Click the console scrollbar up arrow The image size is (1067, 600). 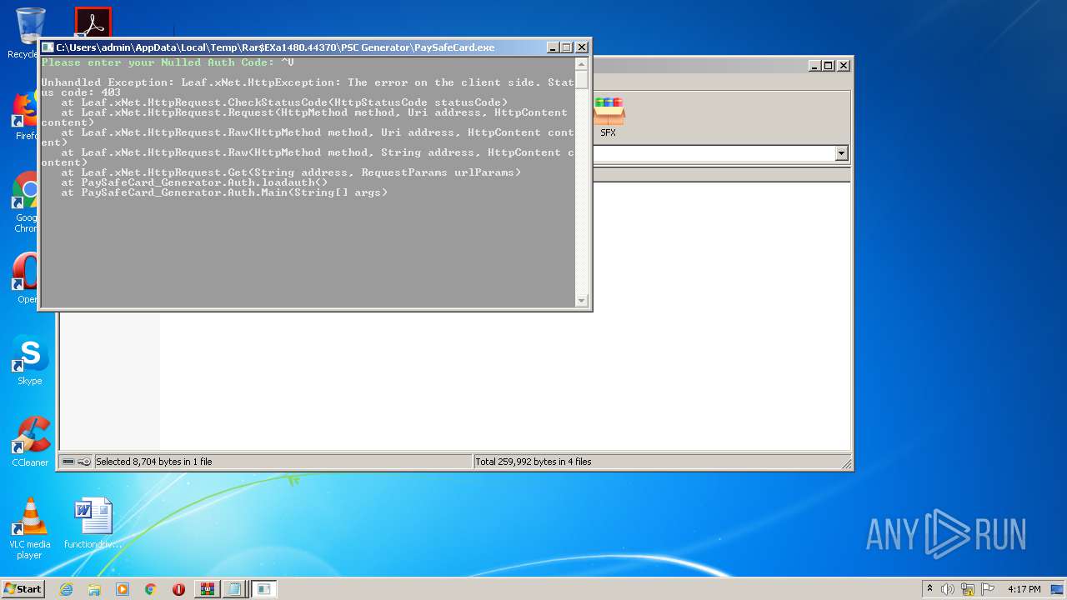pyautogui.click(x=582, y=63)
